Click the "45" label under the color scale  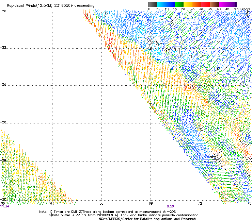[227, 9]
